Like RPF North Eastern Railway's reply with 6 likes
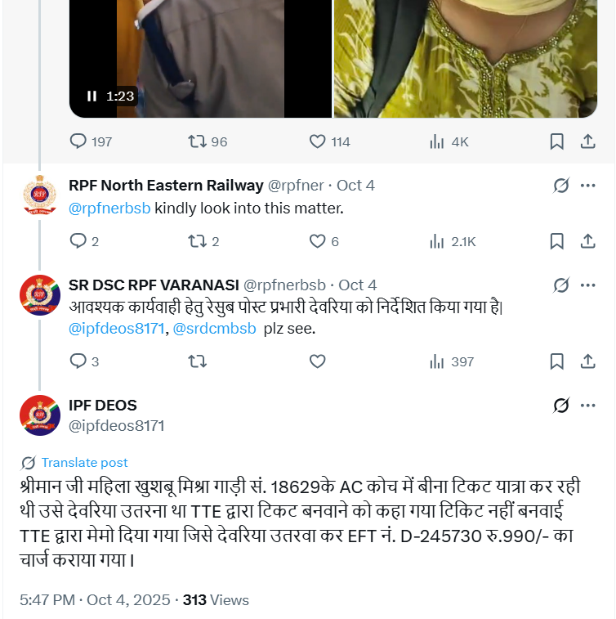 [318, 241]
